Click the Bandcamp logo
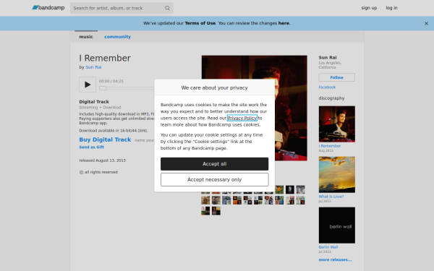This screenshot has width=434, height=271. click(x=48, y=8)
